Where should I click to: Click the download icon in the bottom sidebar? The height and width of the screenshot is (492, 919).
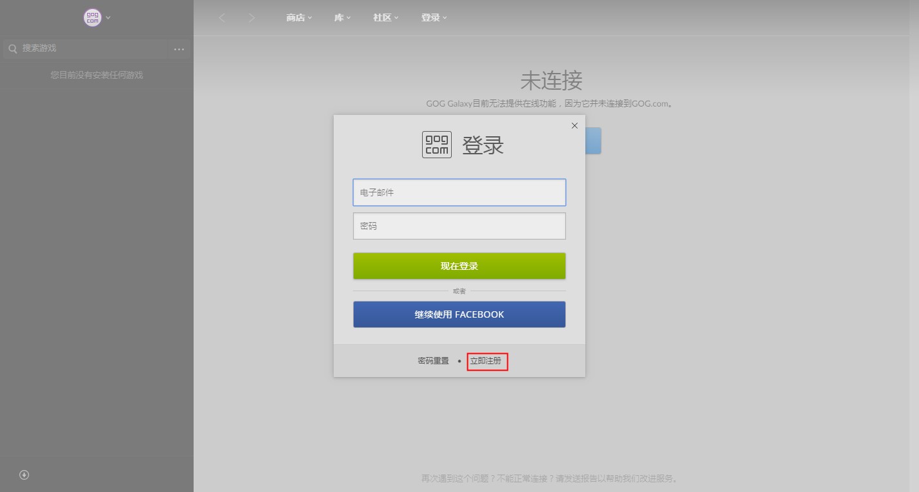coord(24,475)
